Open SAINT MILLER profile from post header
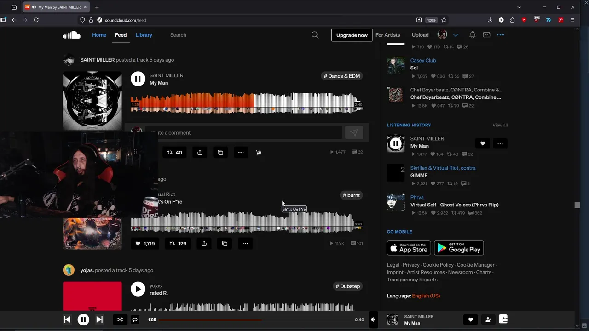The width and height of the screenshot is (589, 331). tap(98, 60)
